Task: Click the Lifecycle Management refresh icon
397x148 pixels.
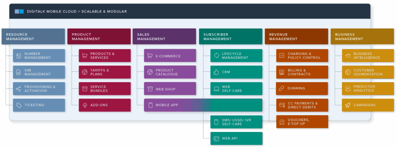Action: click(216, 56)
